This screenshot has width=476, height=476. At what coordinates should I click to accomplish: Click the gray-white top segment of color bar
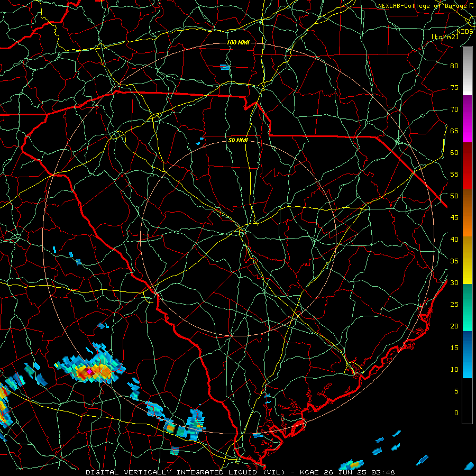click(467, 71)
